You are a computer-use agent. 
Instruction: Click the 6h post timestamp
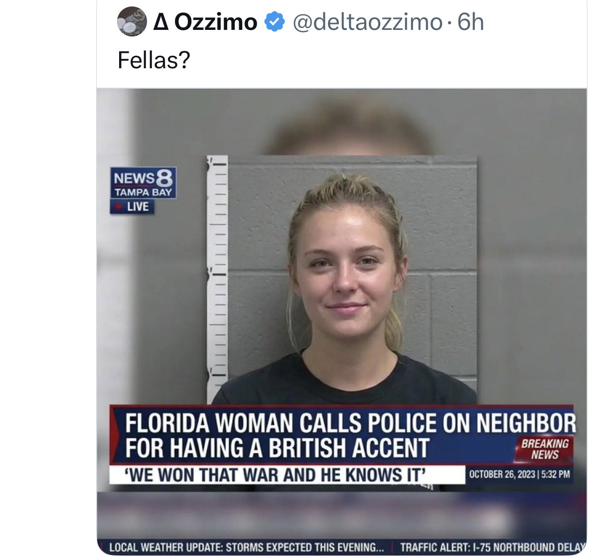click(470, 22)
